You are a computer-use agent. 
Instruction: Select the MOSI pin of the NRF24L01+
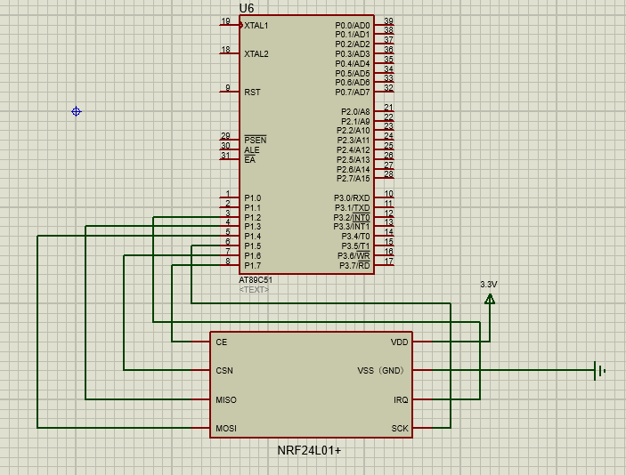226,429
